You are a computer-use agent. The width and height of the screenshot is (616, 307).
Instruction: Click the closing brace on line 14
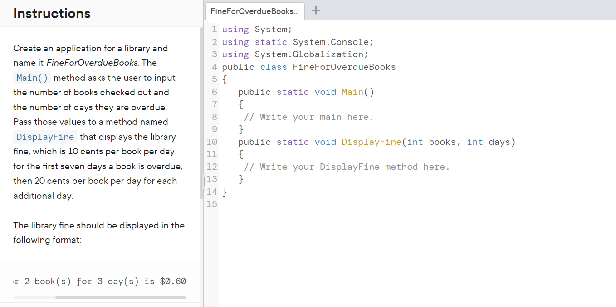224,192
